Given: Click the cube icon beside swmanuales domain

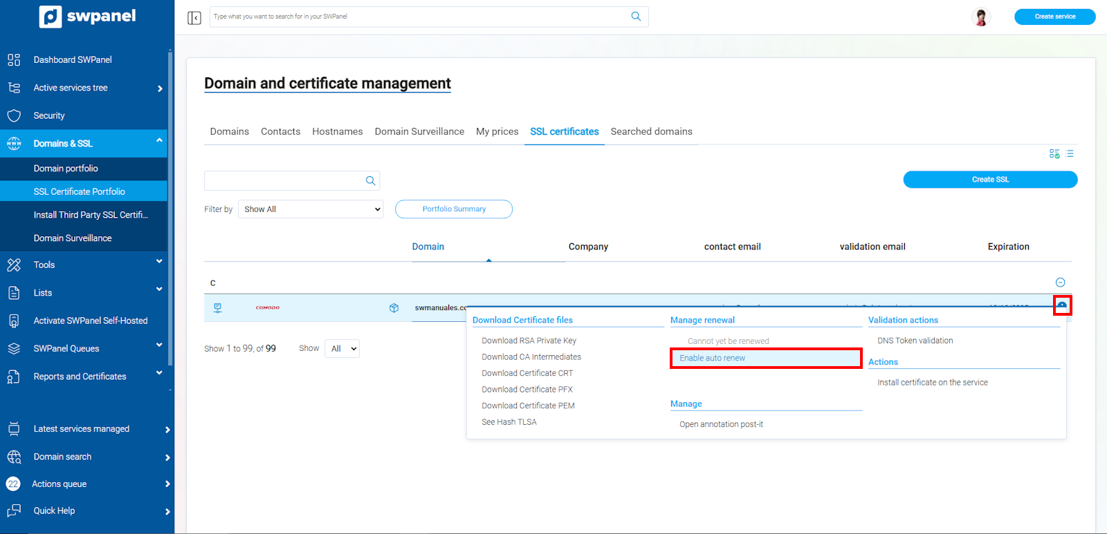Looking at the screenshot, I should (394, 308).
